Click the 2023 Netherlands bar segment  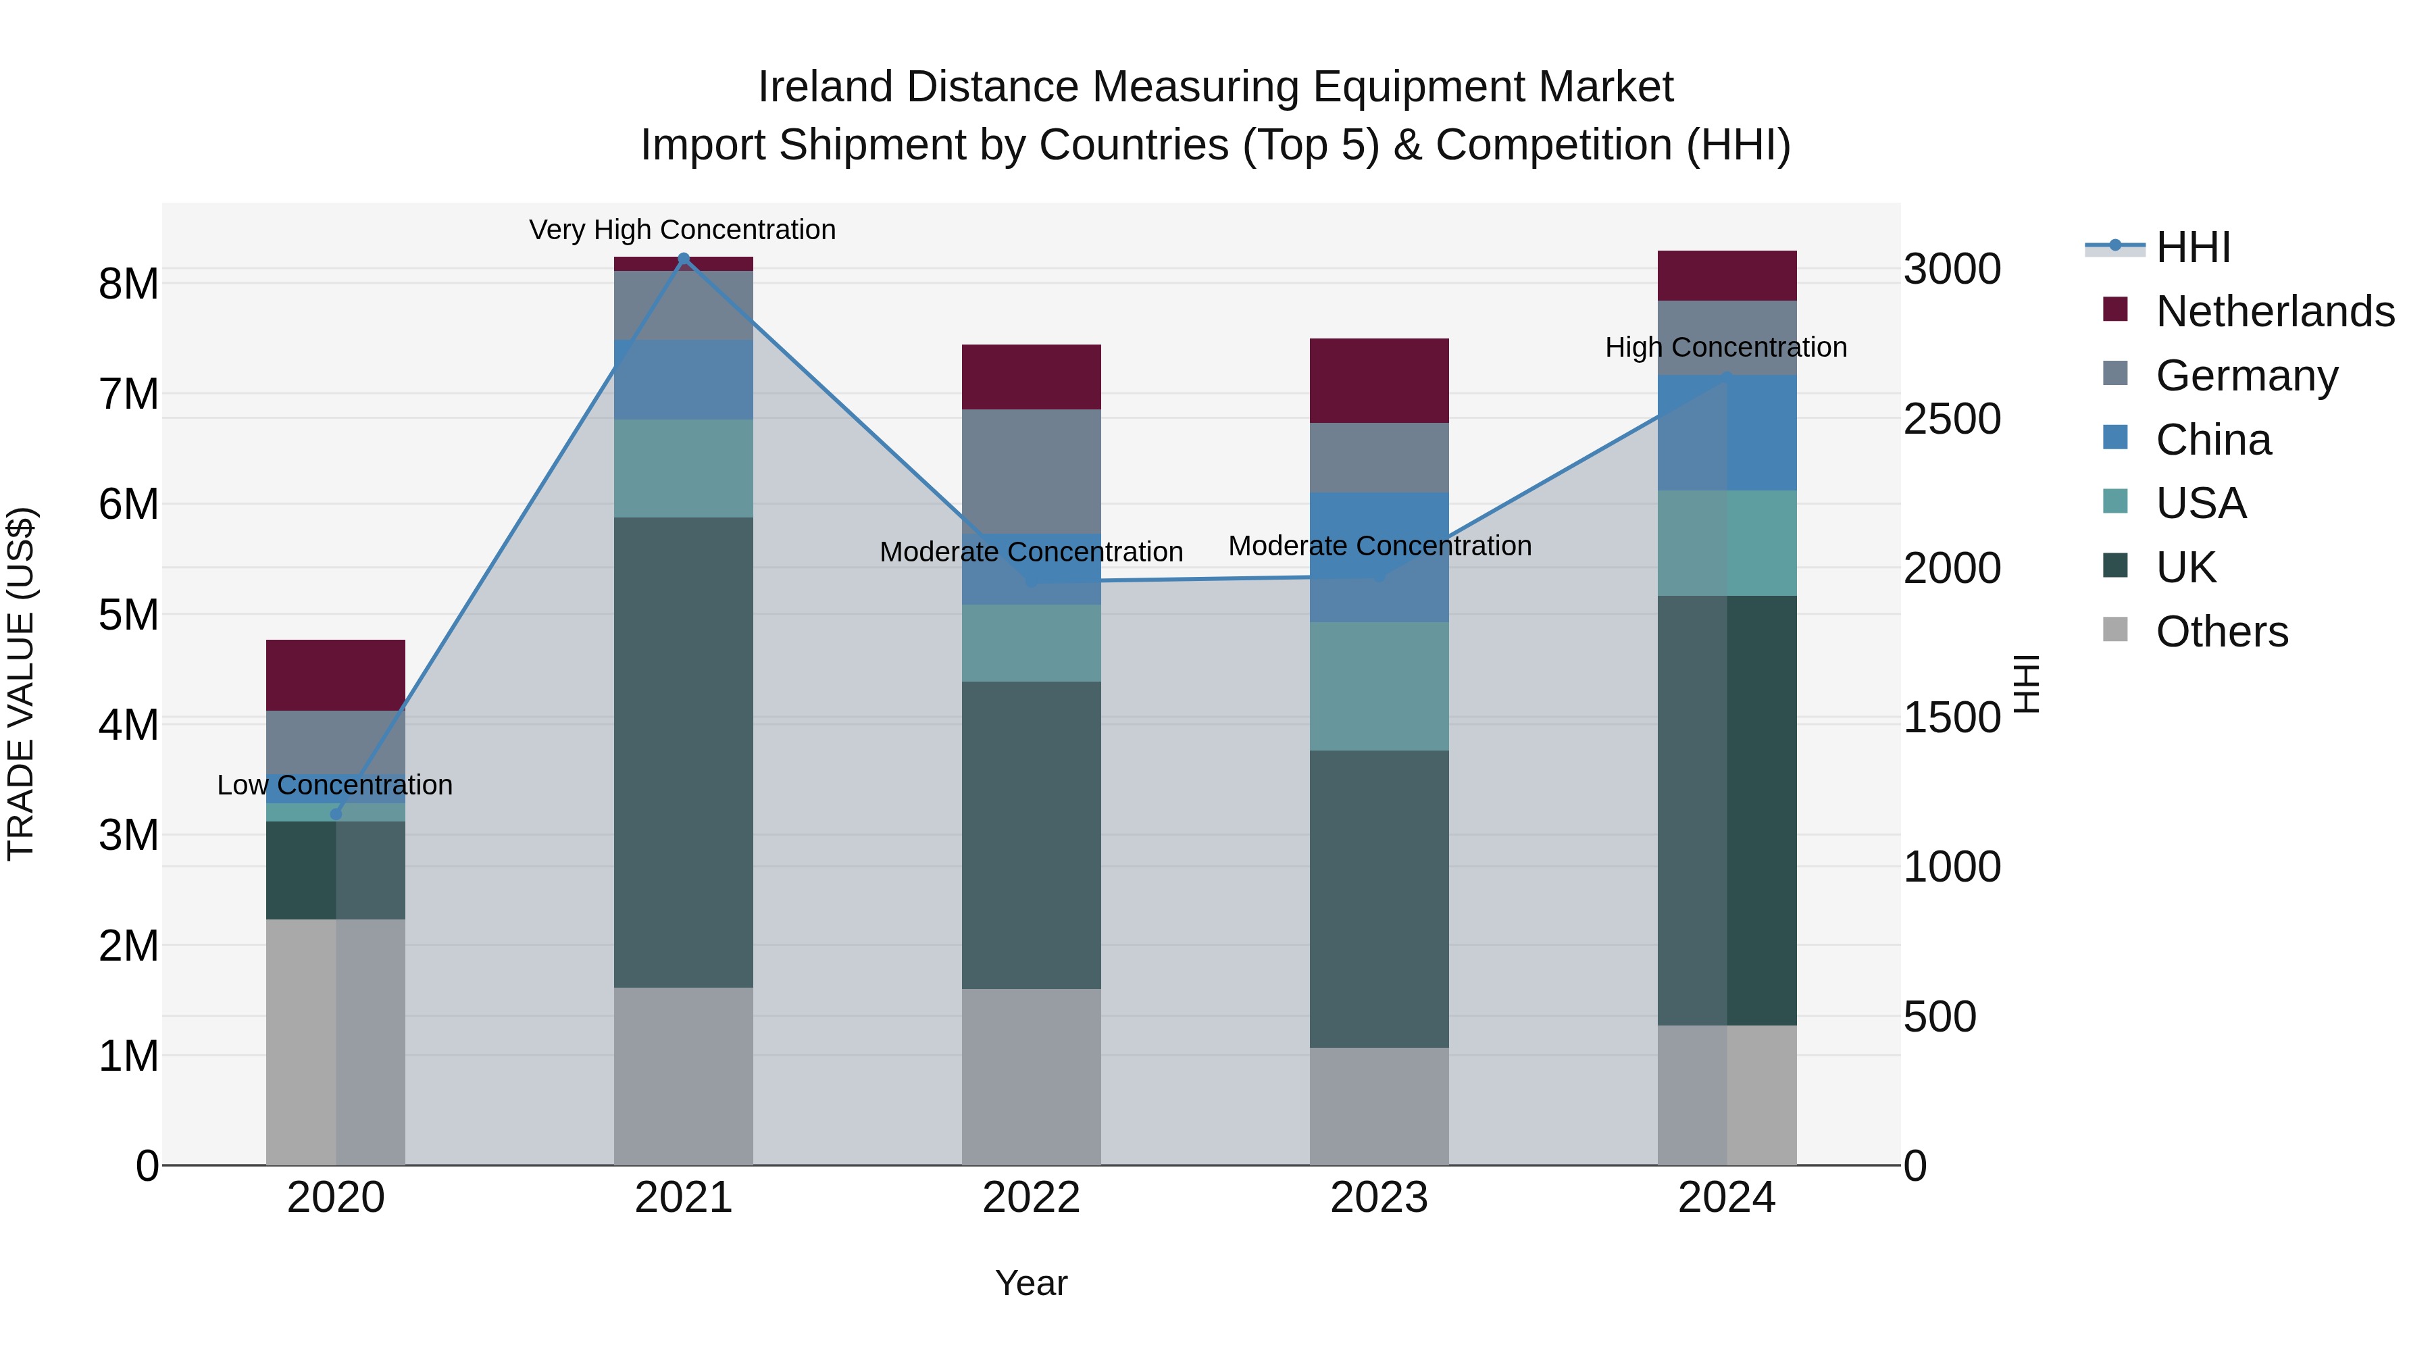[1379, 380]
